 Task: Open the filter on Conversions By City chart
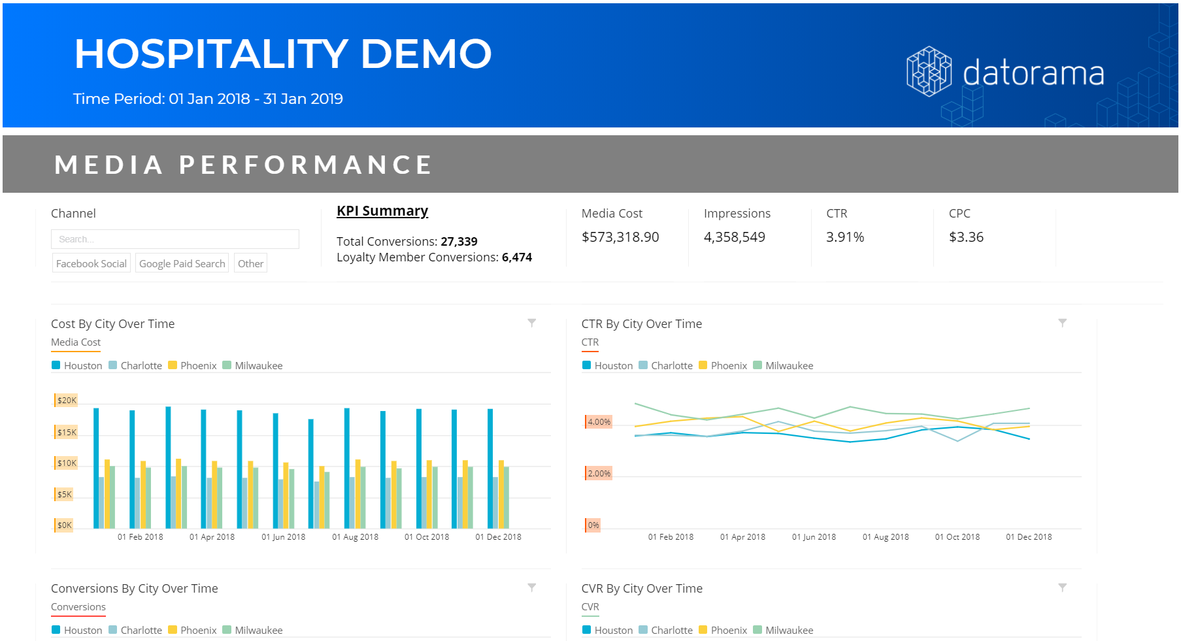[532, 587]
